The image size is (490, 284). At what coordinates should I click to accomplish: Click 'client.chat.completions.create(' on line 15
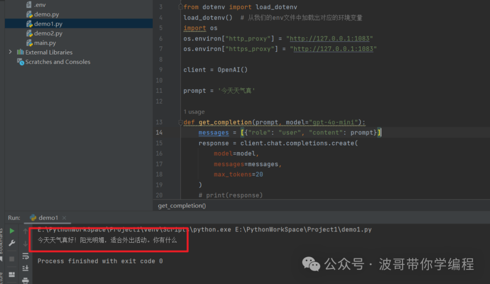pyautogui.click(x=299, y=143)
